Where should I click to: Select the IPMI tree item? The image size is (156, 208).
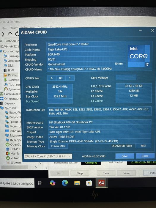click(x=11, y=70)
